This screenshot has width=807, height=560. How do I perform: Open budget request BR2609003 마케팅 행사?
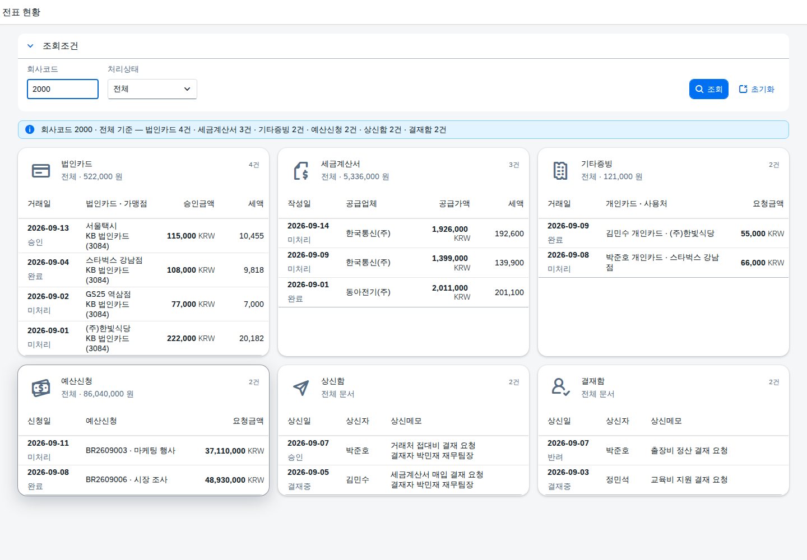[143, 451]
